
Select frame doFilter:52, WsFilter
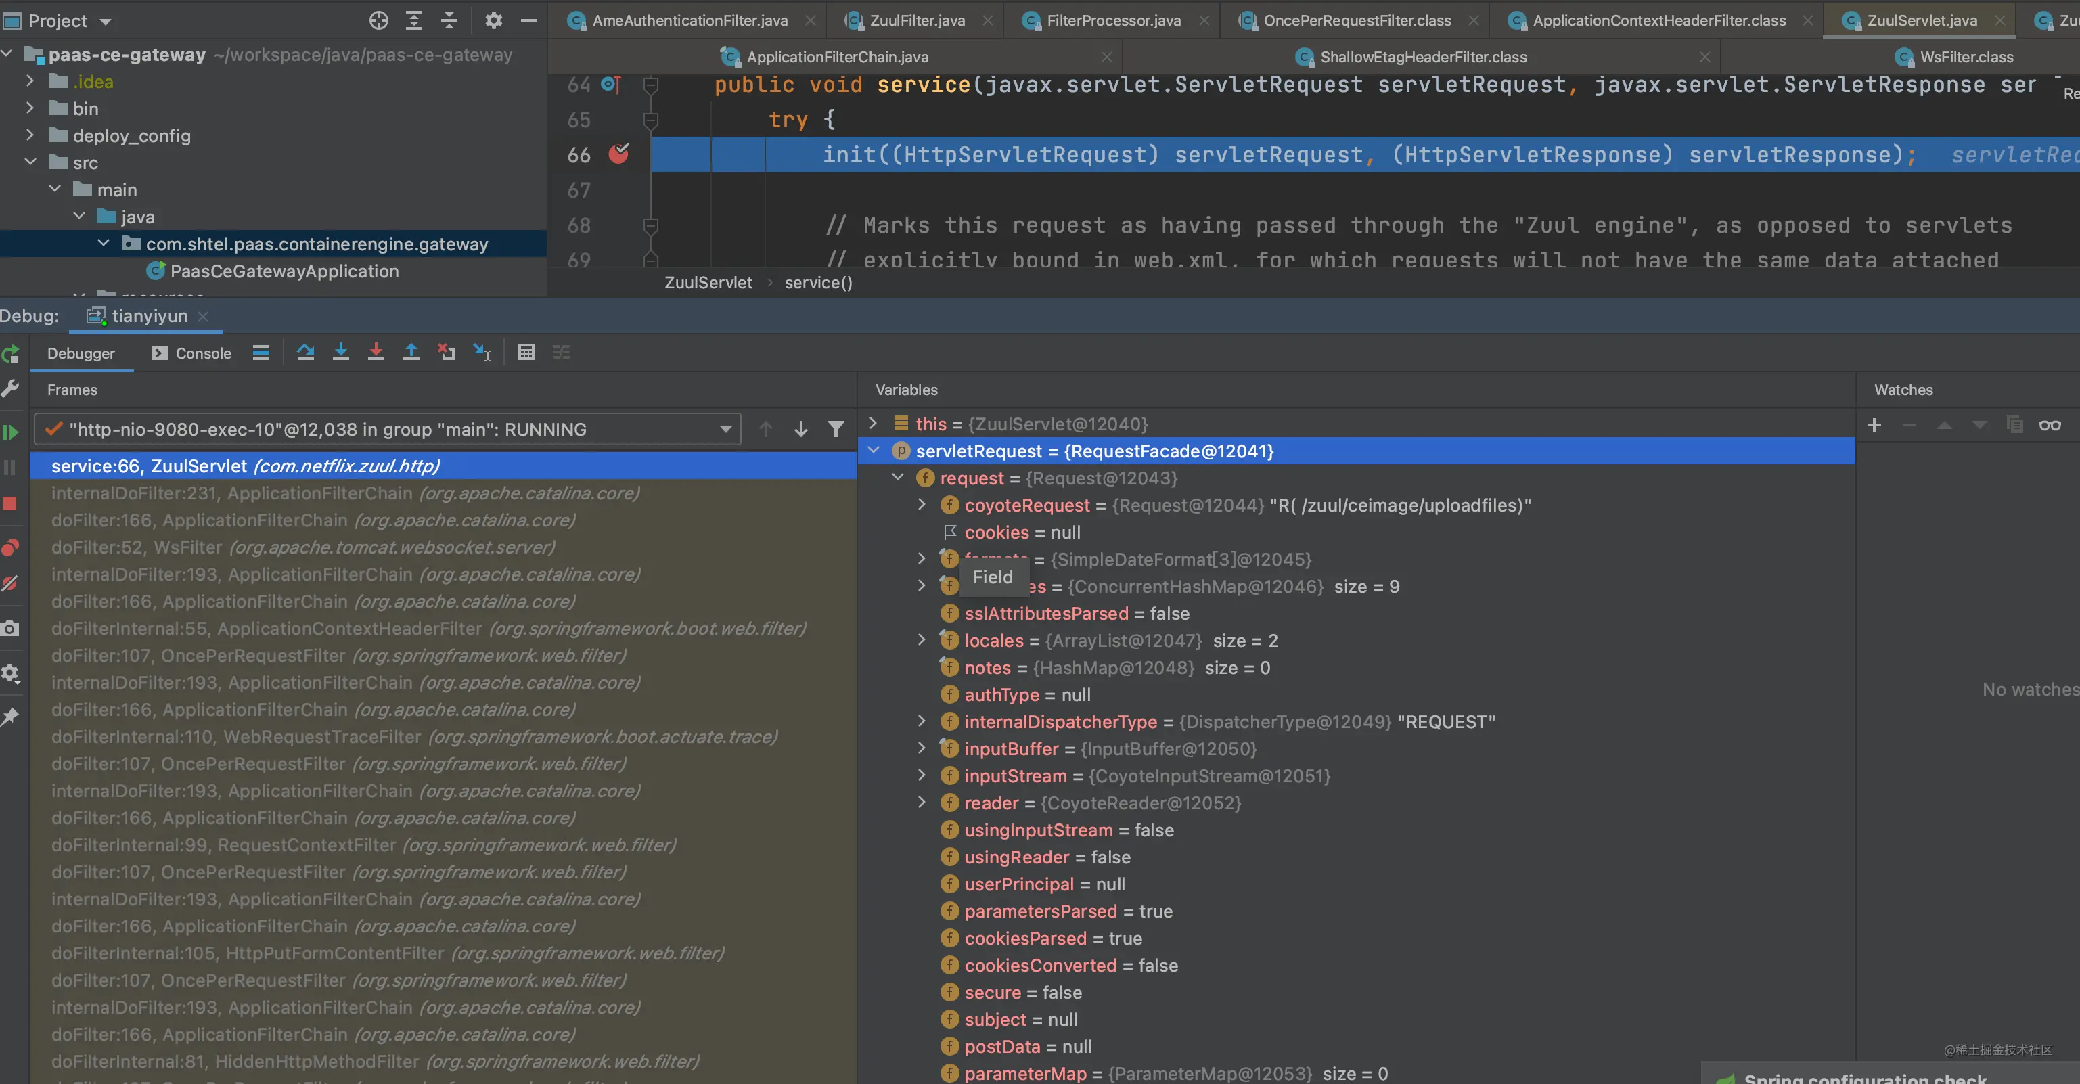[443, 547]
